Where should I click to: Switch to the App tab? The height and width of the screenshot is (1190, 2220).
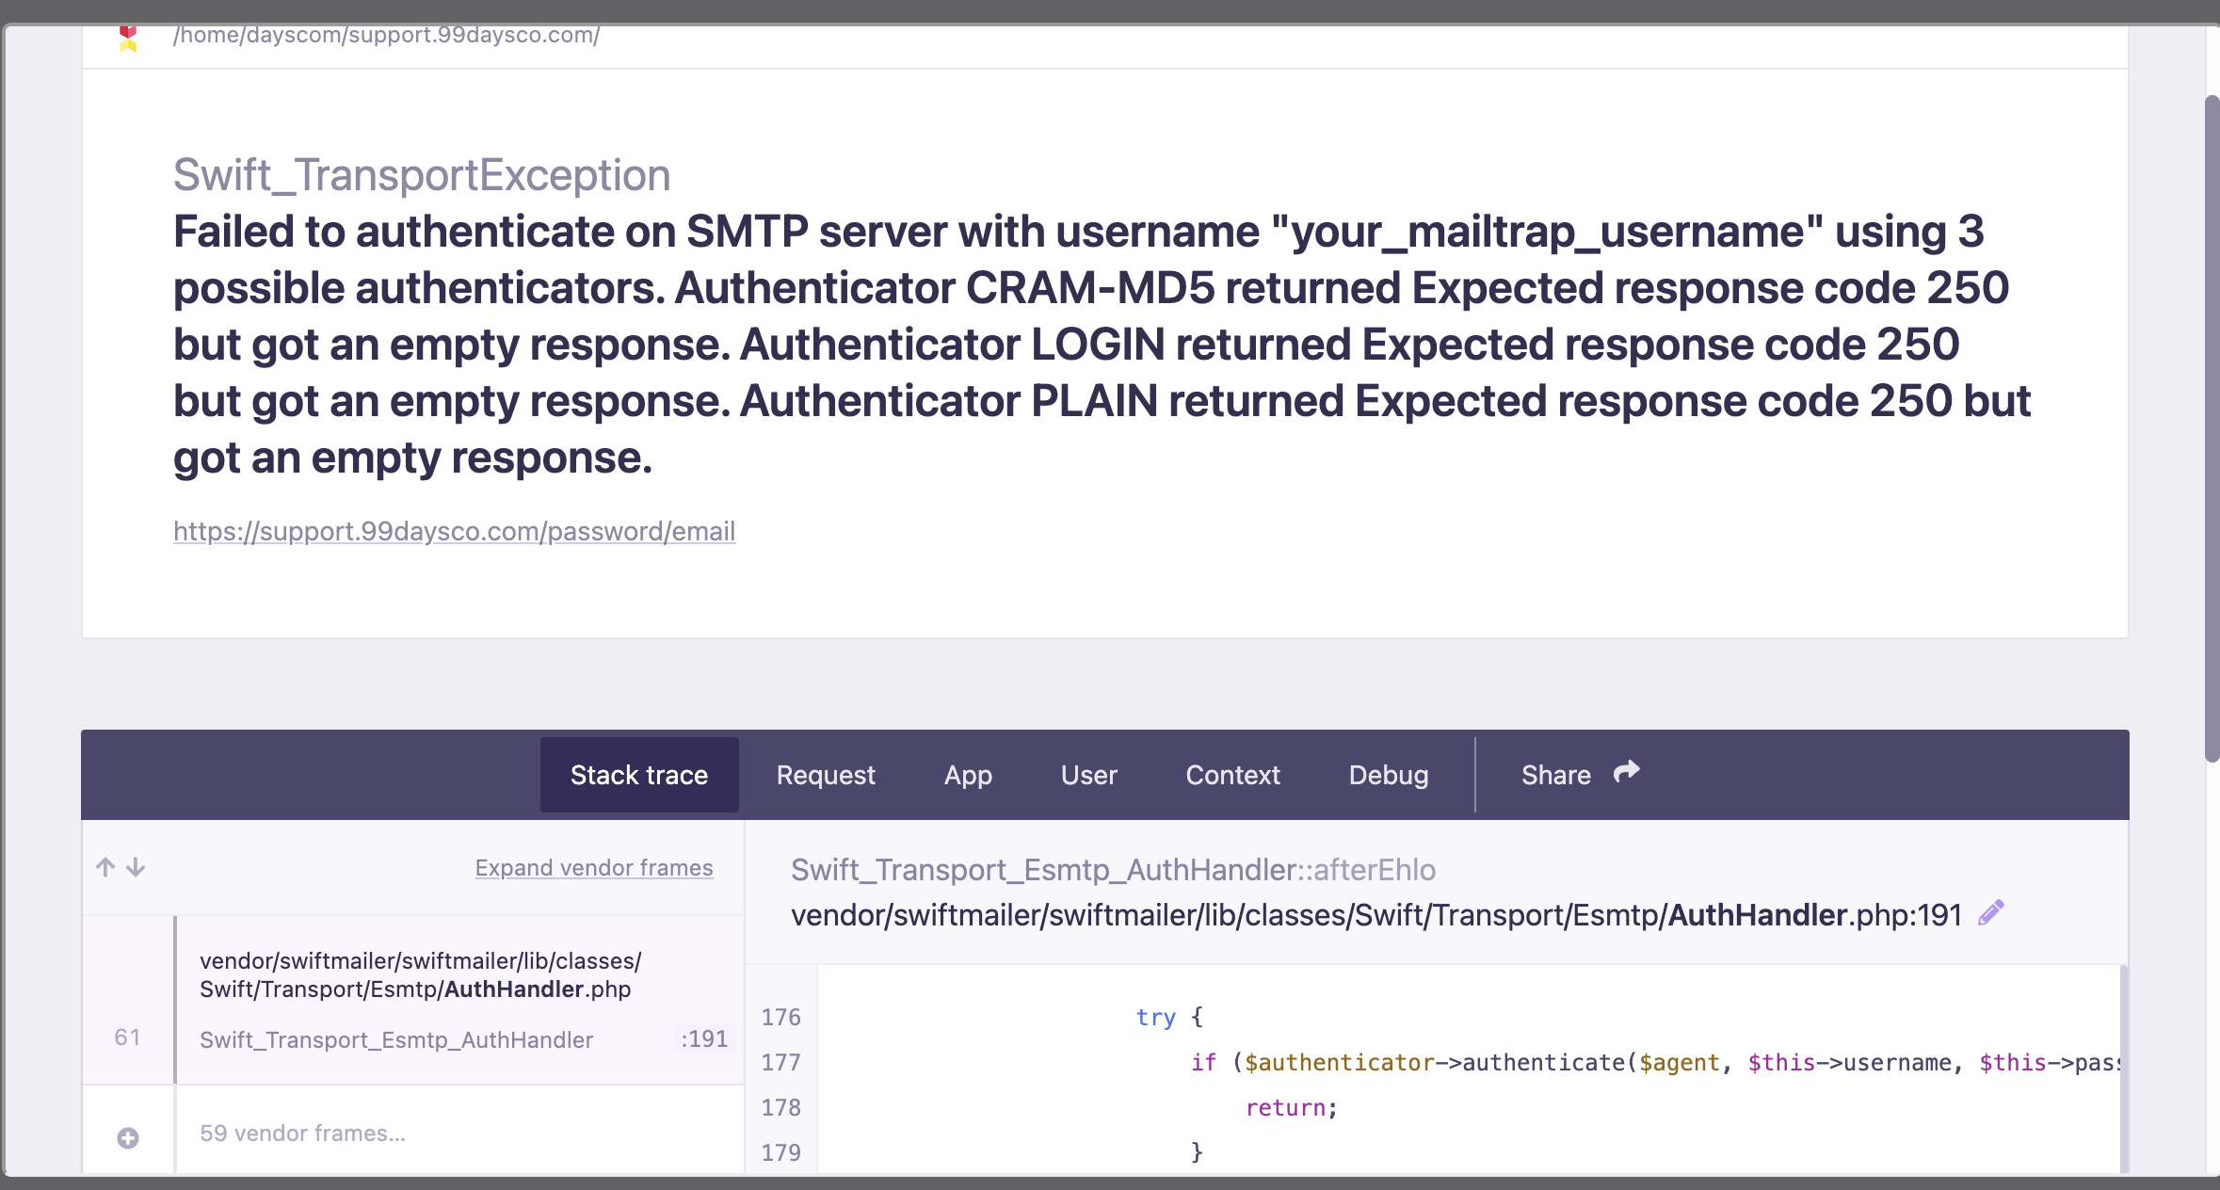click(968, 775)
